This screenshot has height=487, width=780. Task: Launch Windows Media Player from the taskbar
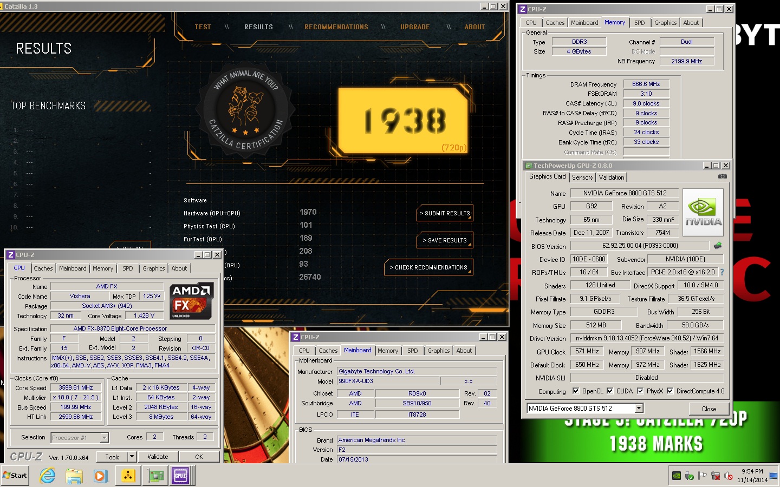coord(101,476)
